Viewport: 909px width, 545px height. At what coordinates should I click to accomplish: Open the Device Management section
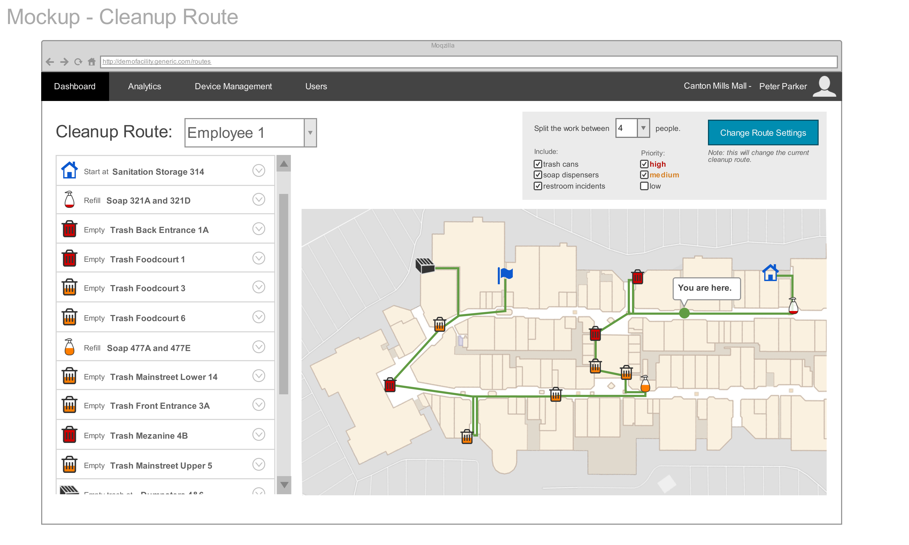pyautogui.click(x=233, y=86)
